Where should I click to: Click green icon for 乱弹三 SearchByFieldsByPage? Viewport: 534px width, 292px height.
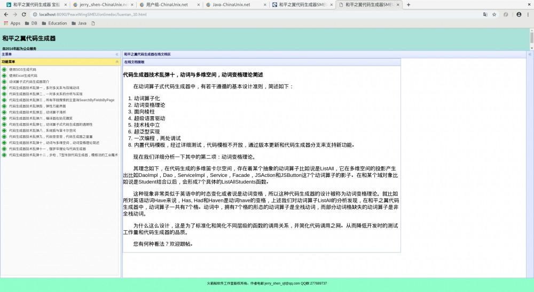[4, 100]
